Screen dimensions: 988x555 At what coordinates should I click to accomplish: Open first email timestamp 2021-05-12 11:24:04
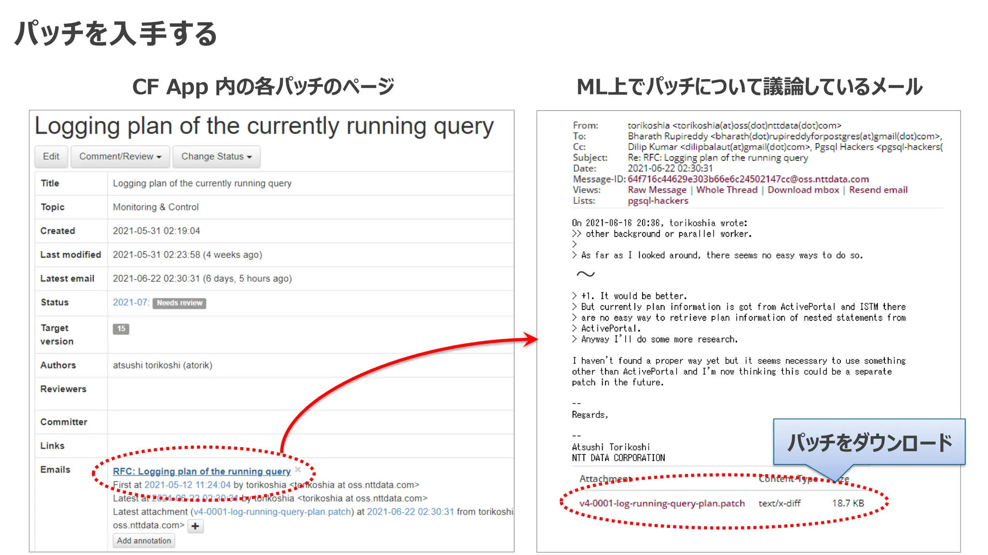[187, 485]
